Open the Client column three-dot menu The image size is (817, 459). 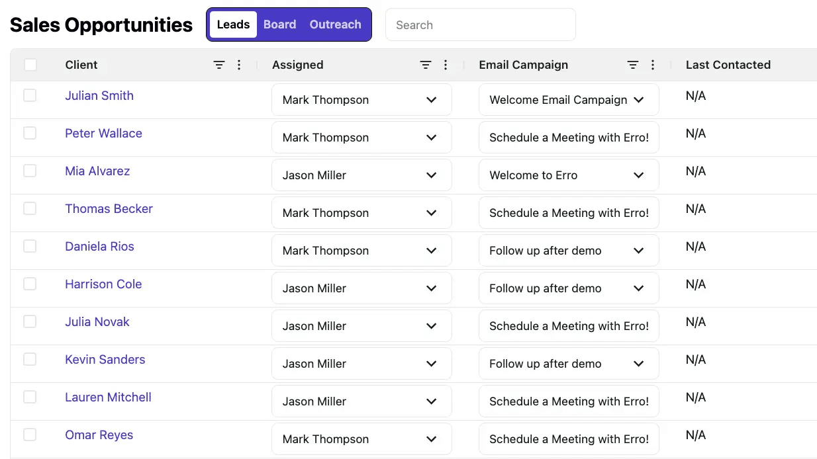click(239, 65)
